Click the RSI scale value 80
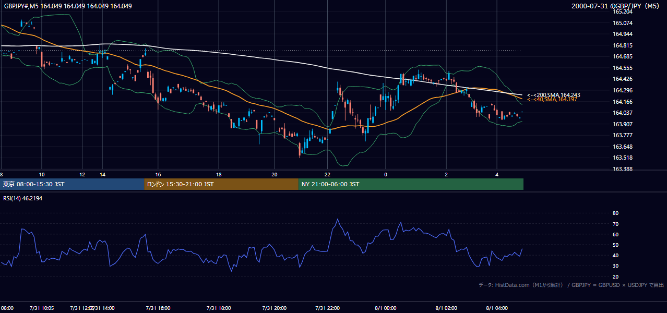This screenshot has height=313, width=667. pyautogui.click(x=615, y=213)
